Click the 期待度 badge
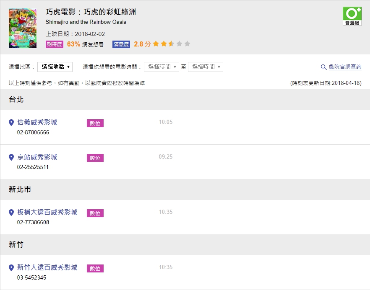The width and height of the screenshot is (370, 290). click(x=55, y=44)
